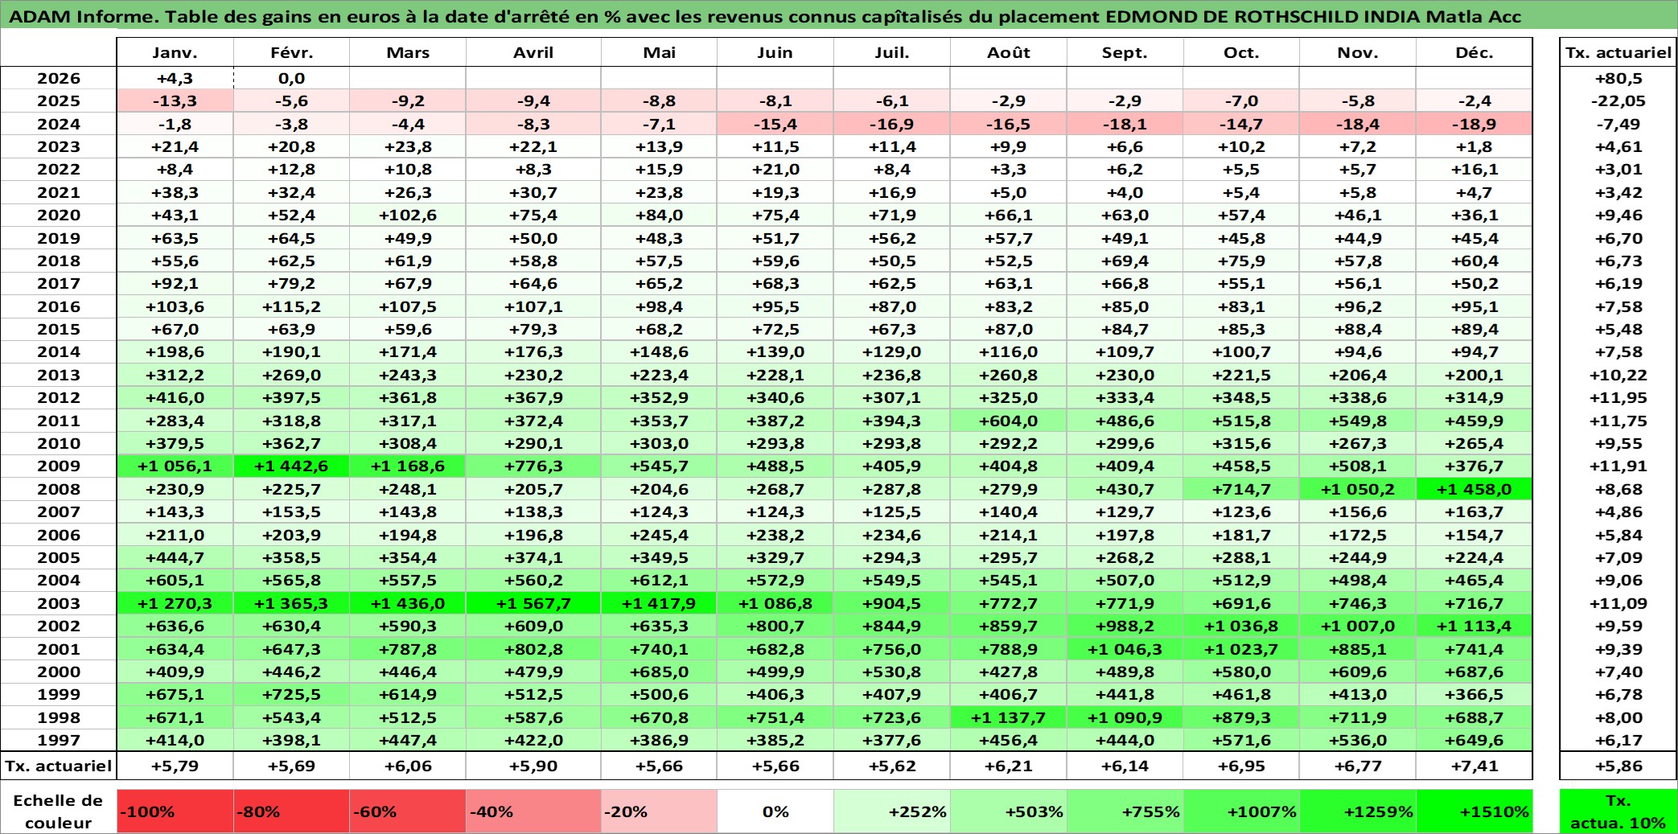Click the +1 137,7 cell in August 1998
Image resolution: width=1678 pixels, height=834 pixels.
(1009, 717)
